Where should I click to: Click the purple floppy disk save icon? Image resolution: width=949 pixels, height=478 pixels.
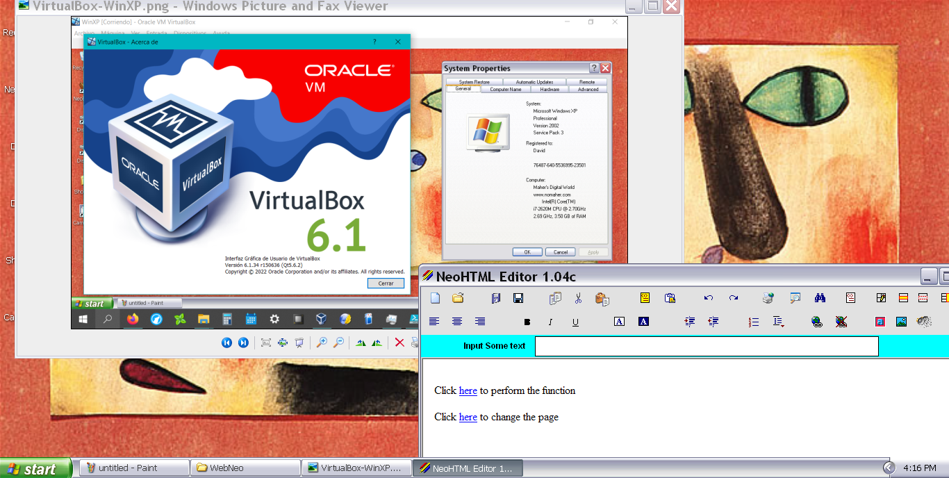pyautogui.click(x=496, y=298)
